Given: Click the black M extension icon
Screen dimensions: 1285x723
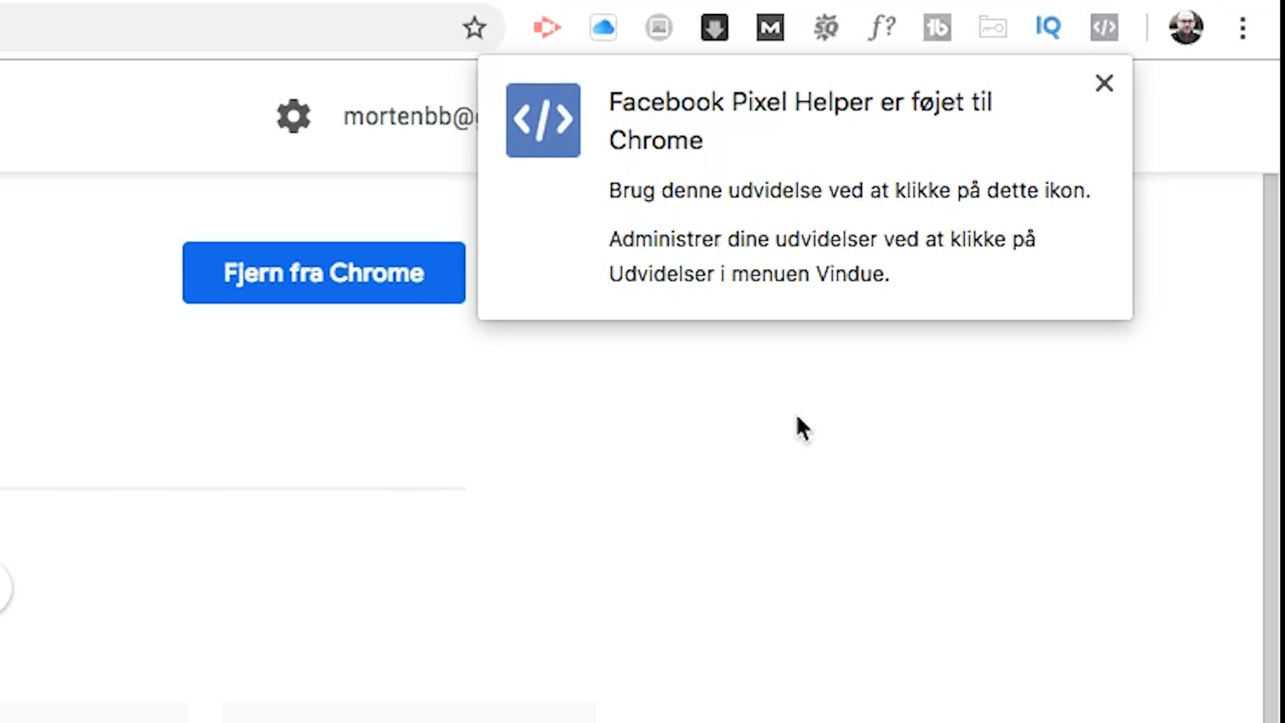Looking at the screenshot, I should point(770,28).
